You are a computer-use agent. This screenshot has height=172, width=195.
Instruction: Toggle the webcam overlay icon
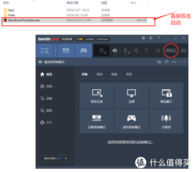(x=102, y=51)
